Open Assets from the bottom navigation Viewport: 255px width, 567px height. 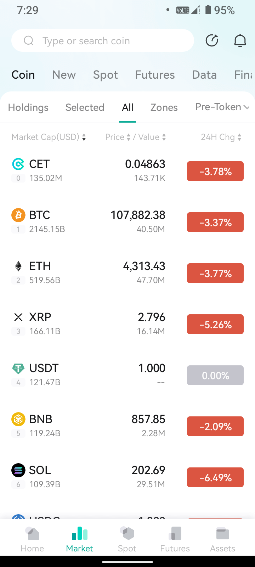pos(222,539)
